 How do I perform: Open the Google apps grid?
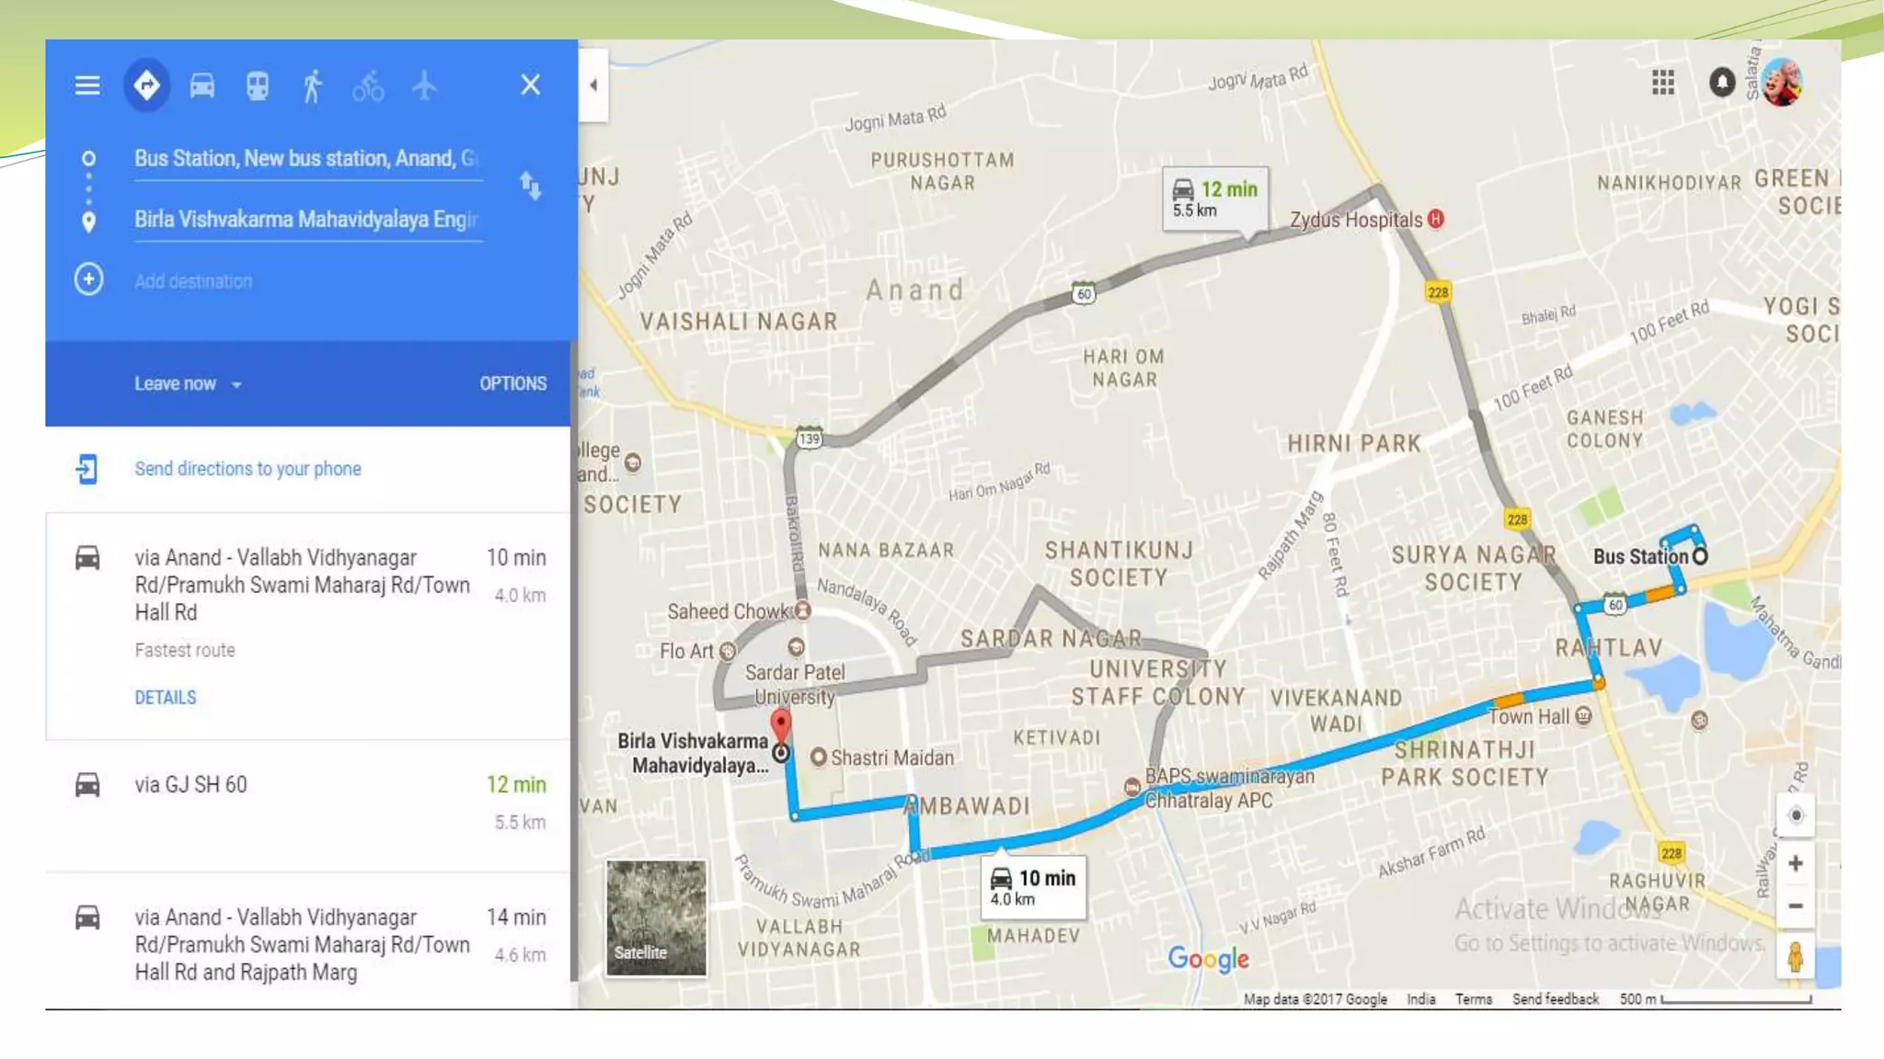pos(1662,83)
